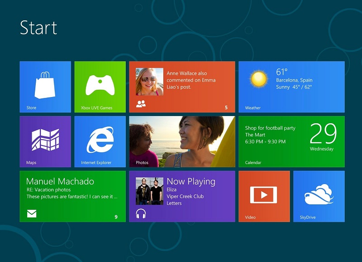
Task: Click the sun icon on the Weather tile
Action: 258,79
